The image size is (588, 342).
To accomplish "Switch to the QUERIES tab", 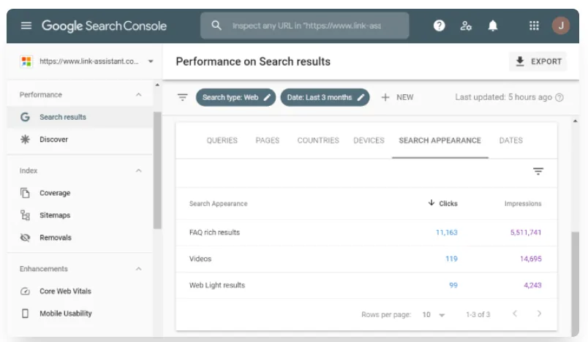I will (x=222, y=140).
